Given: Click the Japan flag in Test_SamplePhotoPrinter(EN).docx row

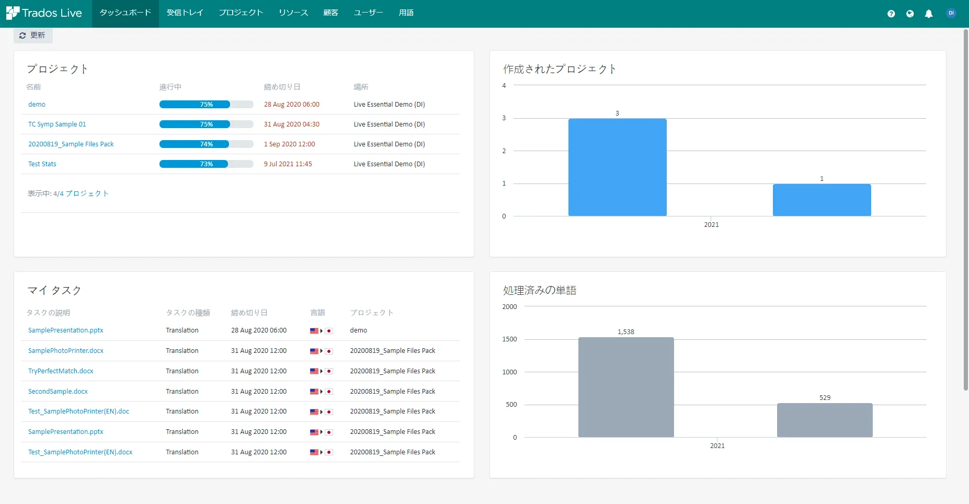Looking at the screenshot, I should point(329,452).
